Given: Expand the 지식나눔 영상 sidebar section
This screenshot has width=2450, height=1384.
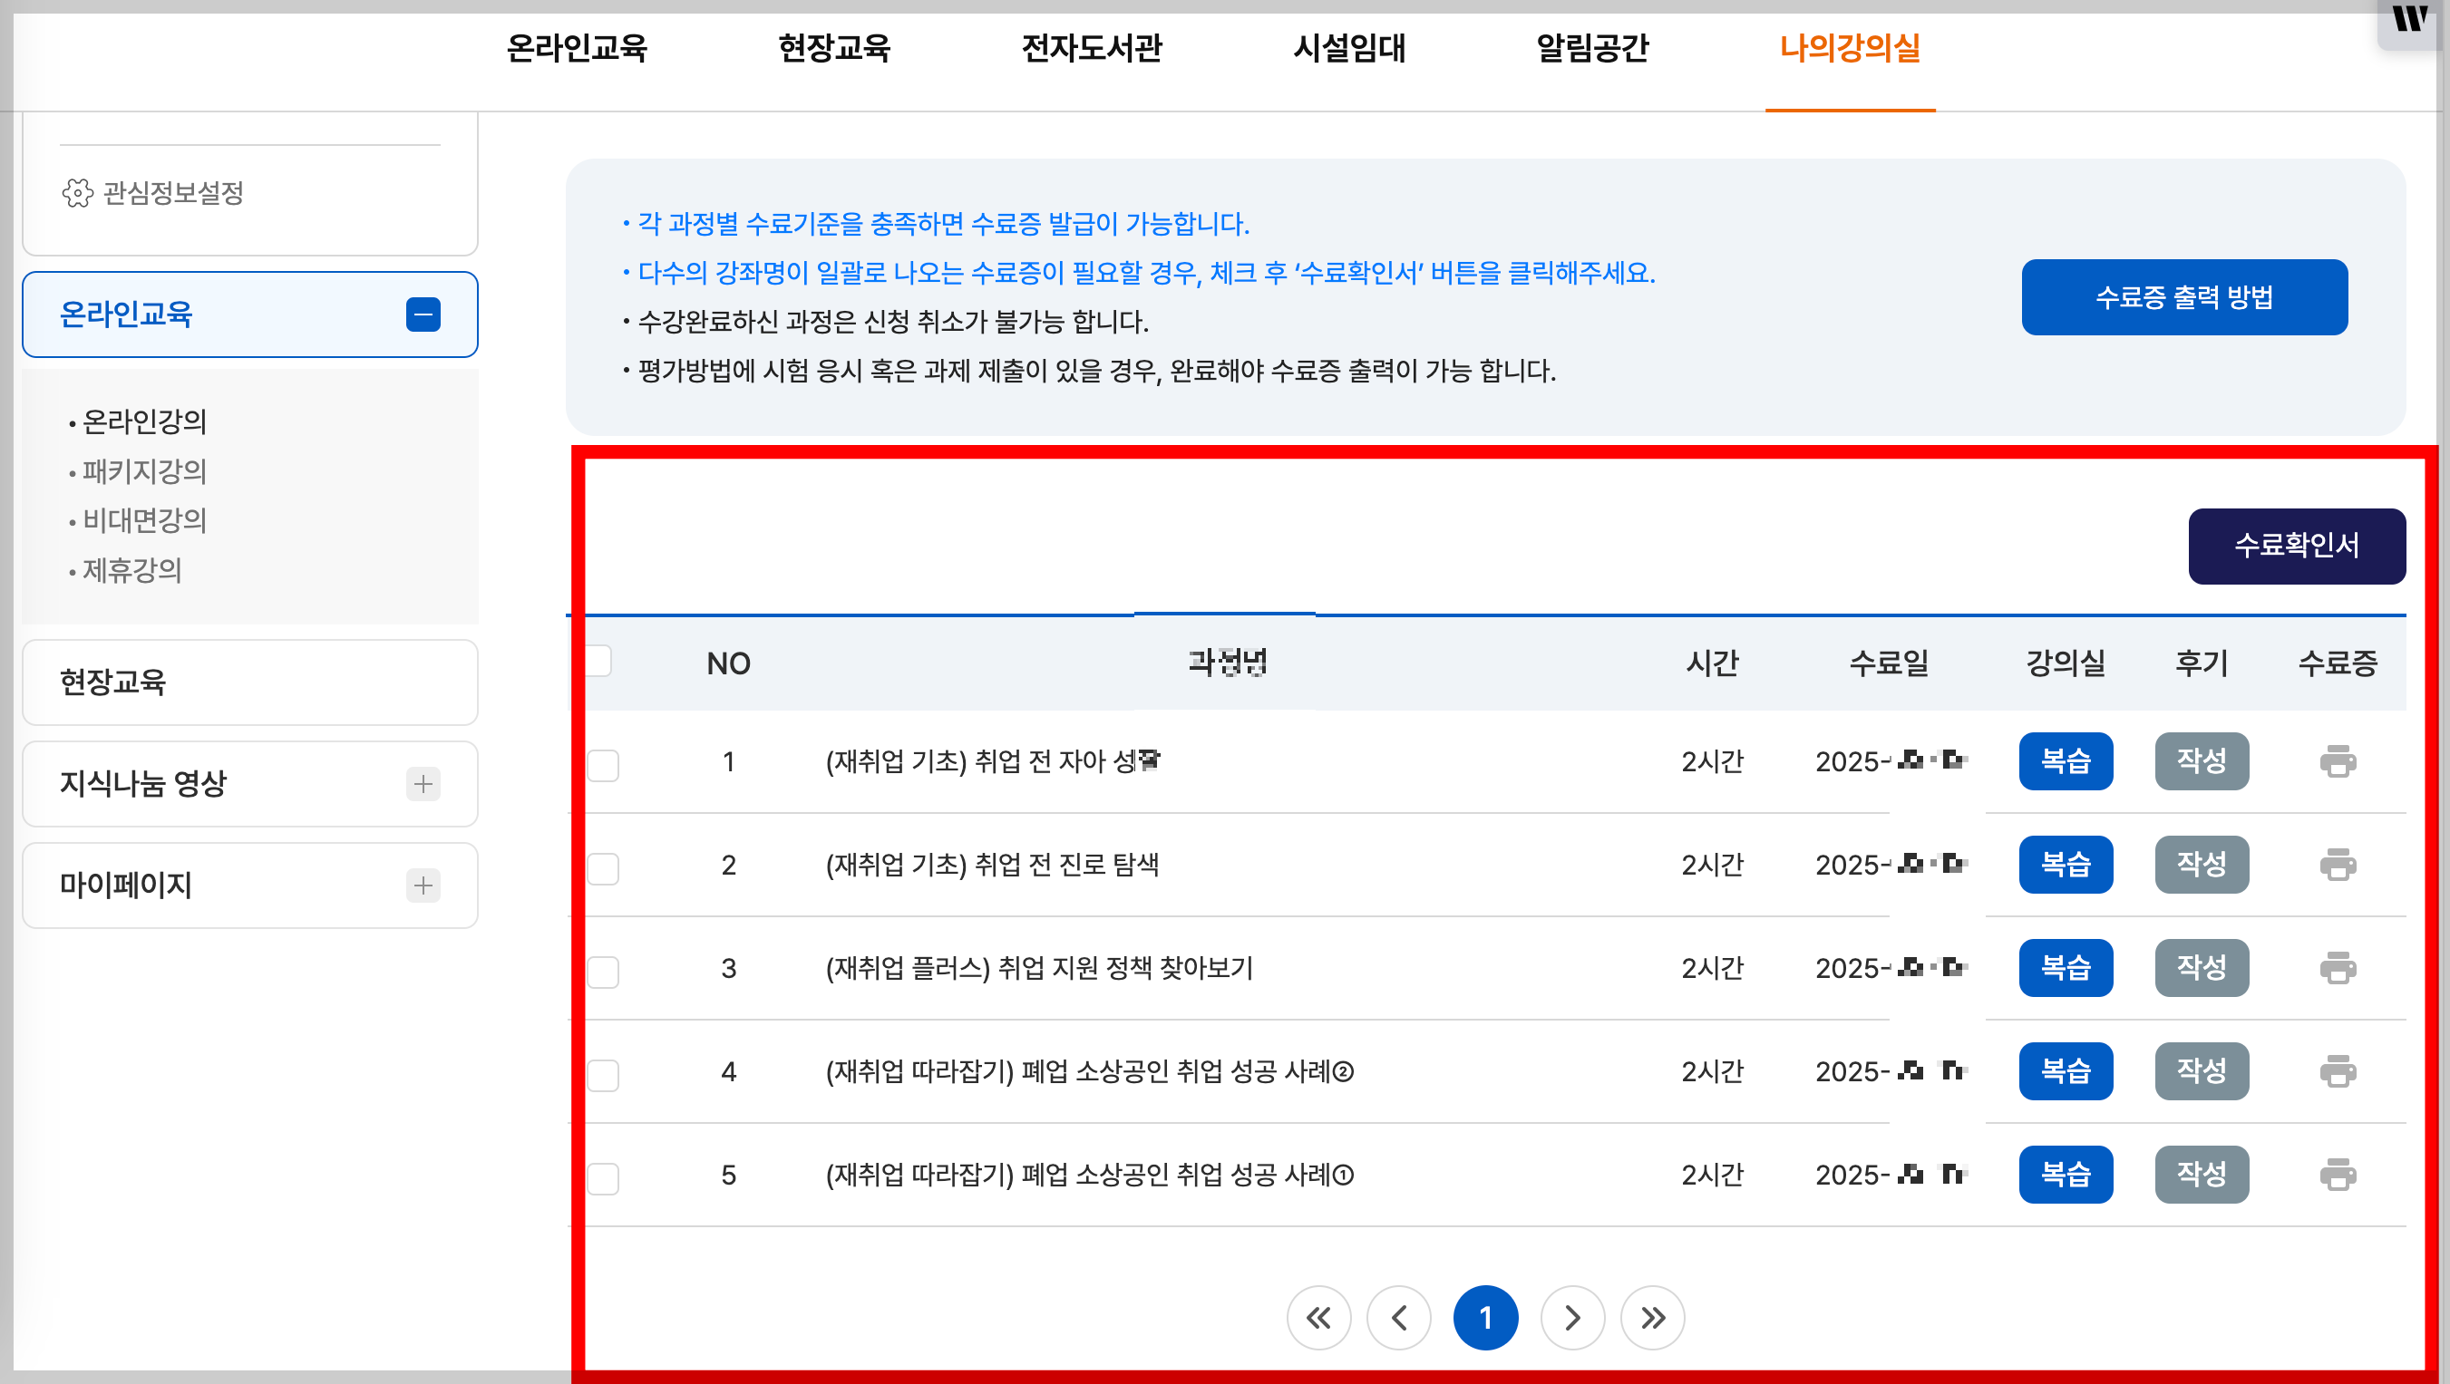Looking at the screenshot, I should (423, 784).
